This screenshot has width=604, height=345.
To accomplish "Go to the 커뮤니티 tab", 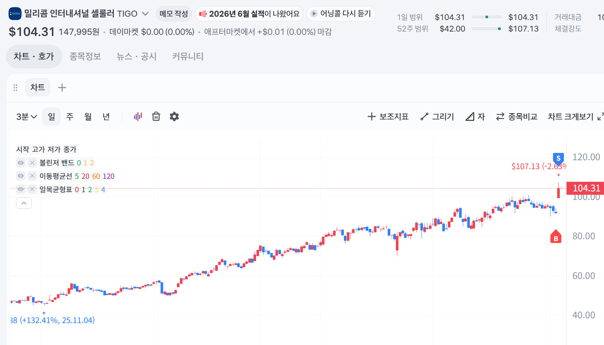I will click(188, 56).
